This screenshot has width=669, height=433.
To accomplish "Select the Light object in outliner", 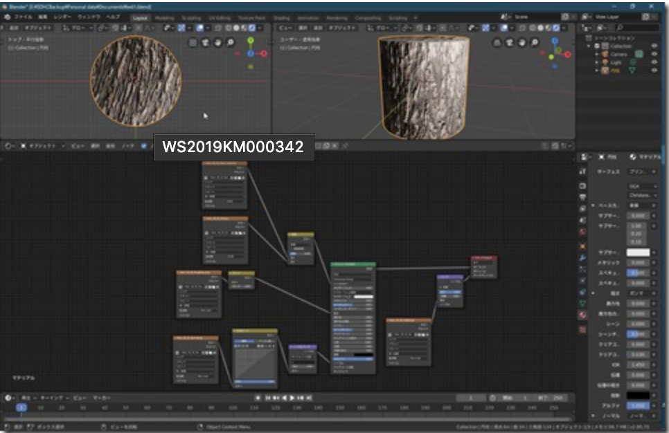I will tap(616, 62).
